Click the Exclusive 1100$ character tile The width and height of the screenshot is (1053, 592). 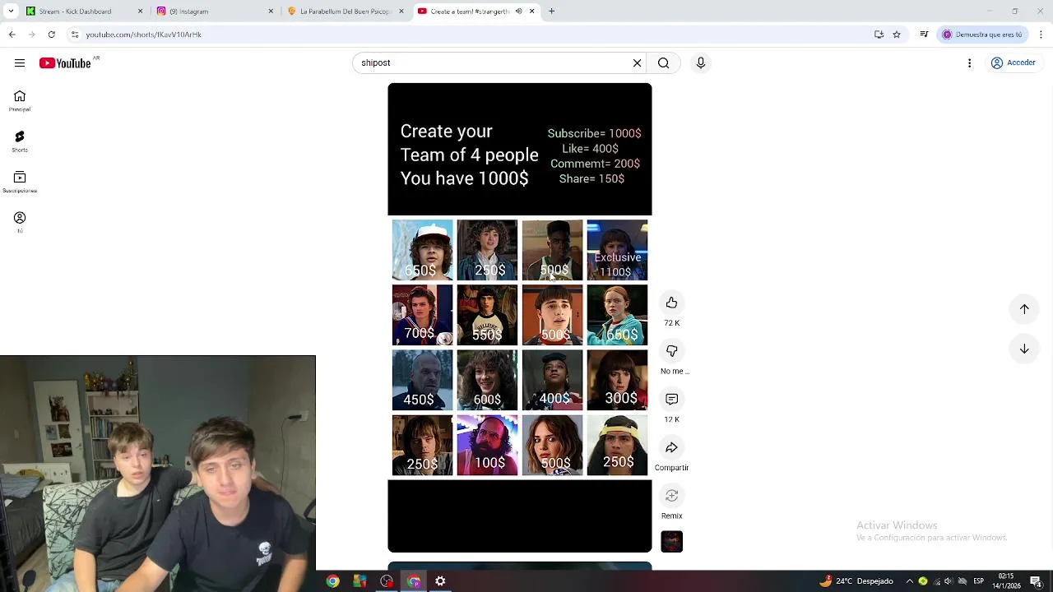[617, 250]
